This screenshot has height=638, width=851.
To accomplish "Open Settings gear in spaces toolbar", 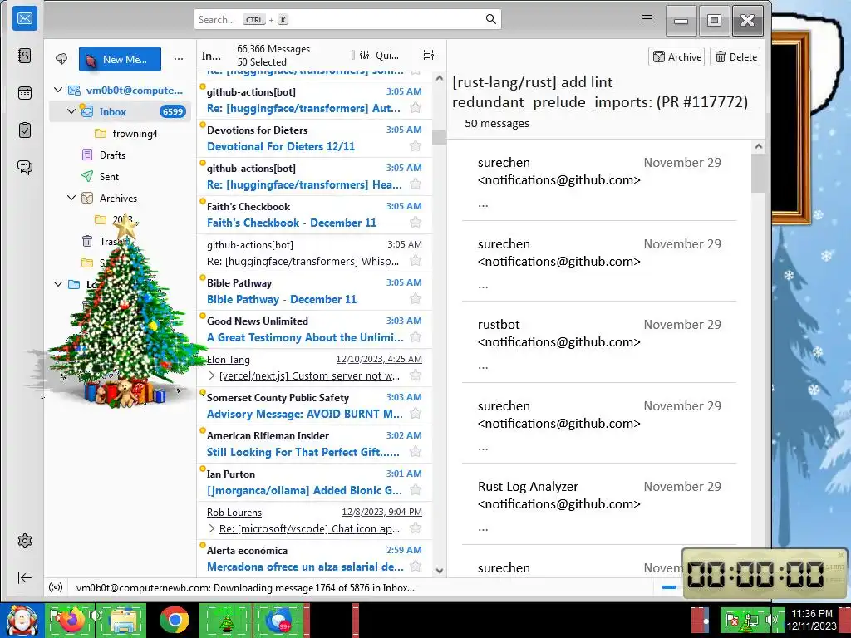I will pyautogui.click(x=24, y=540).
